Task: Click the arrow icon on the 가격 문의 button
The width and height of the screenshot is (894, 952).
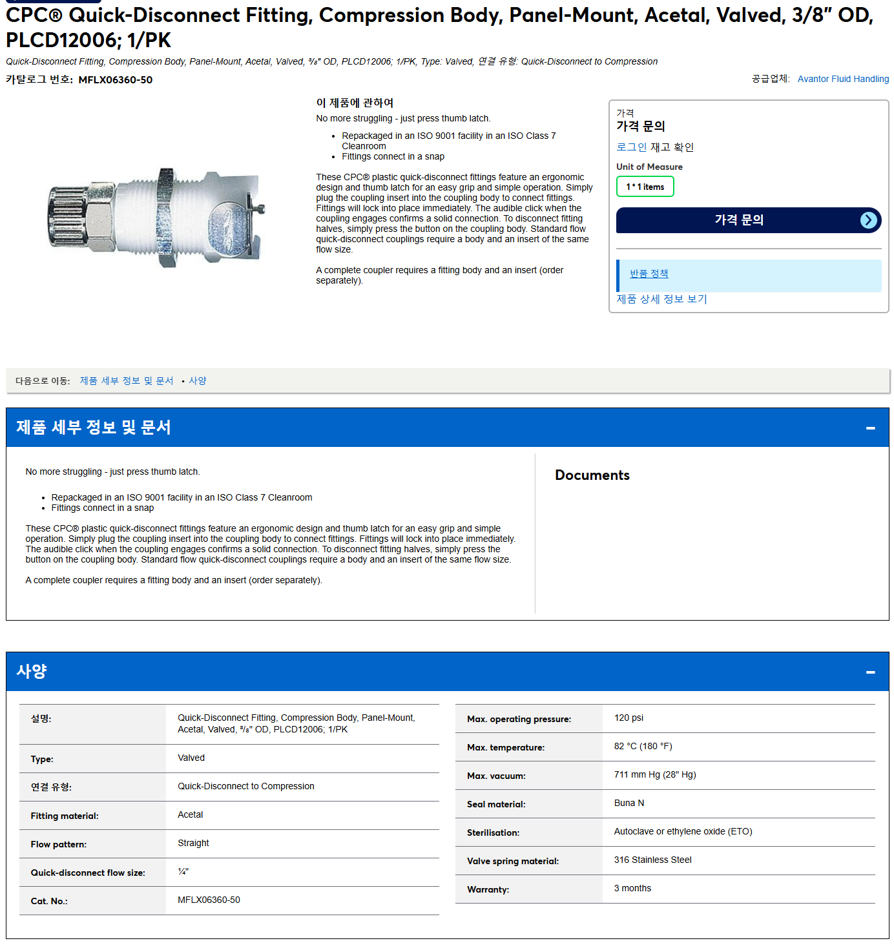Action: (869, 220)
